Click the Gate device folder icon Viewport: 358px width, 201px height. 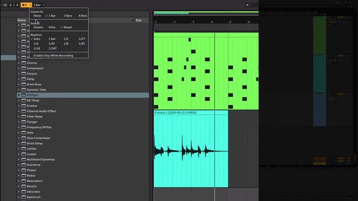(x=23, y=133)
